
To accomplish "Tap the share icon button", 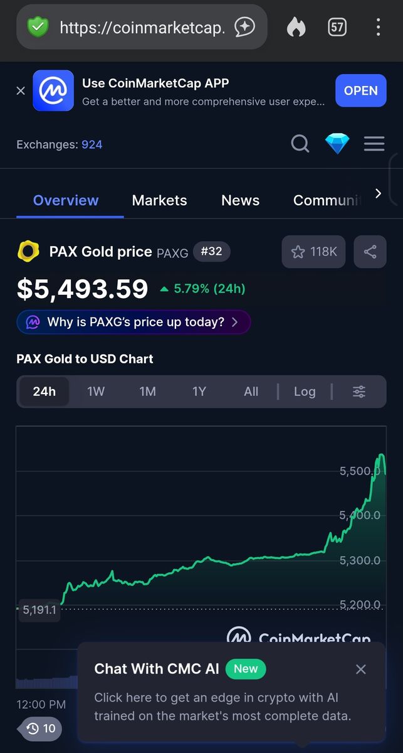I will 370,252.
